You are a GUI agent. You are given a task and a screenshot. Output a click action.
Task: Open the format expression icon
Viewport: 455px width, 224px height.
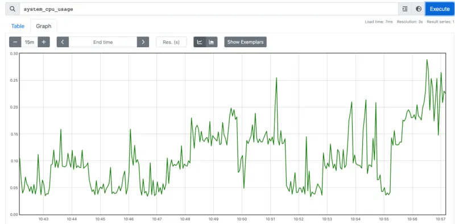405,9
